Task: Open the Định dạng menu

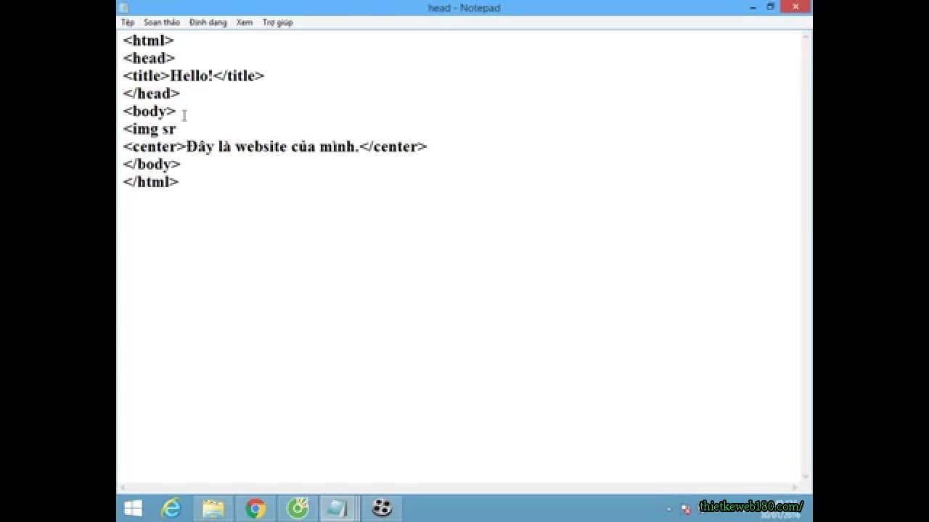Action: click(208, 22)
